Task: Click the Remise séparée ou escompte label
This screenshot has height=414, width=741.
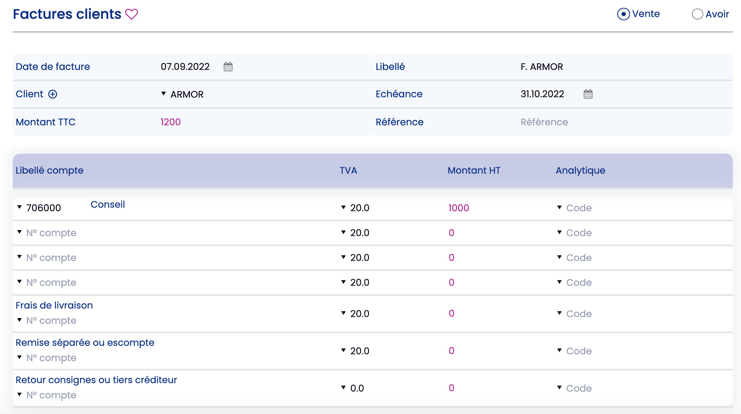Action: pos(85,343)
